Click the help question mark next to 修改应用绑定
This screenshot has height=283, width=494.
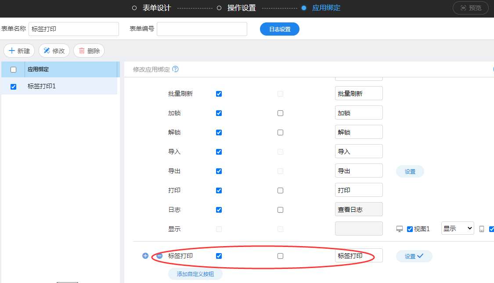pyautogui.click(x=175, y=69)
